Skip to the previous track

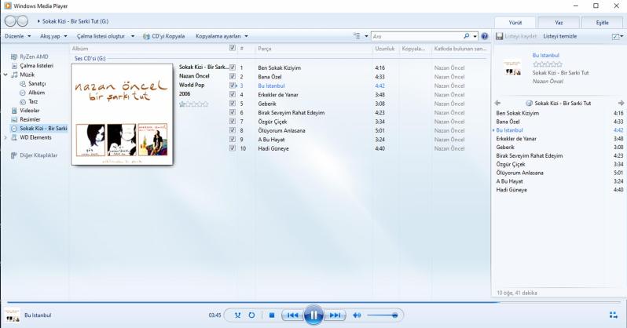293,315
